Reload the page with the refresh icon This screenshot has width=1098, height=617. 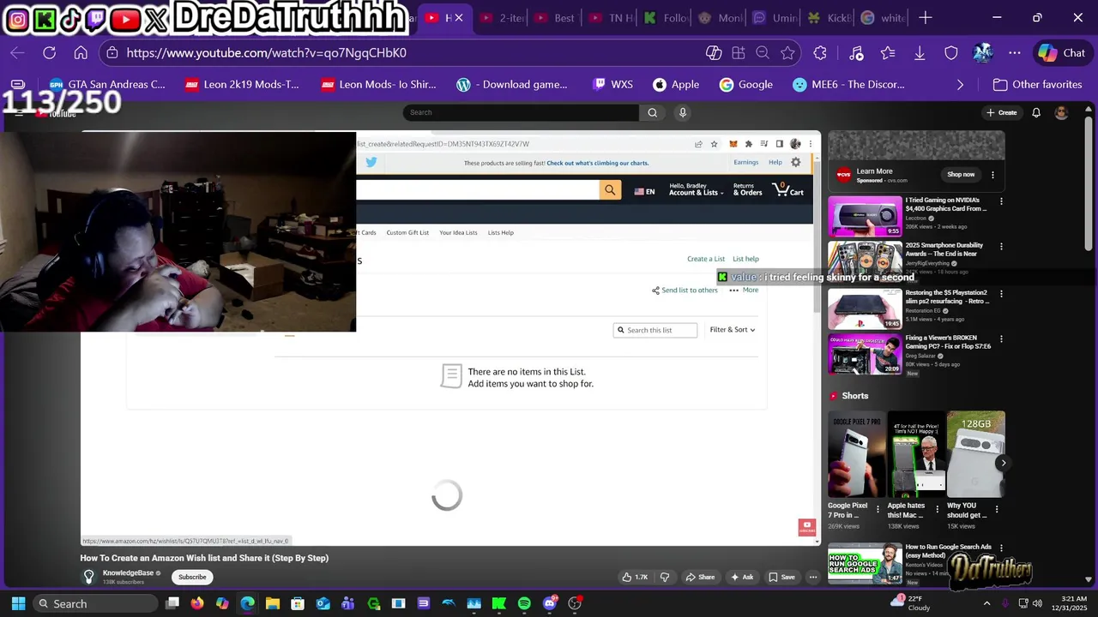tap(49, 53)
